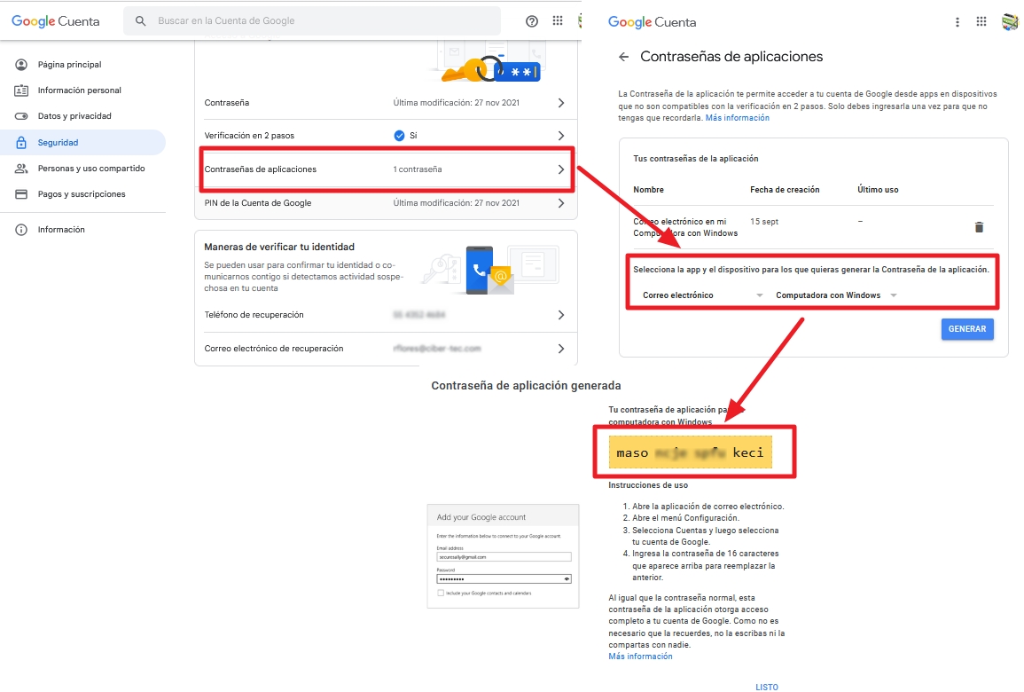Click the search magnifier icon
This screenshot has width=1024, height=692.
tap(140, 21)
